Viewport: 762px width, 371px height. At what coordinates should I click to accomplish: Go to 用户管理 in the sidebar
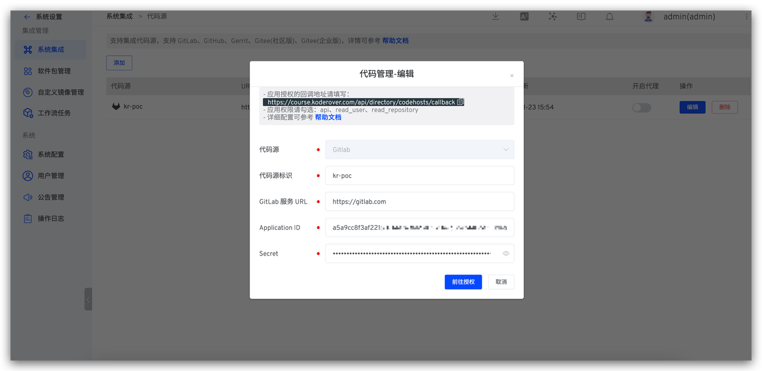[x=54, y=175]
